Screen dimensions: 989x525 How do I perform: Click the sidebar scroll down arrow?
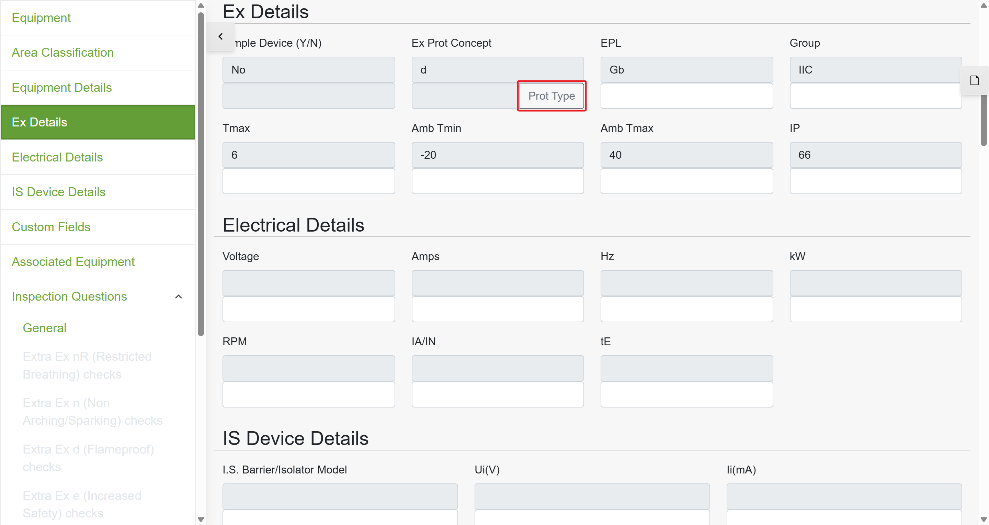coord(201,519)
